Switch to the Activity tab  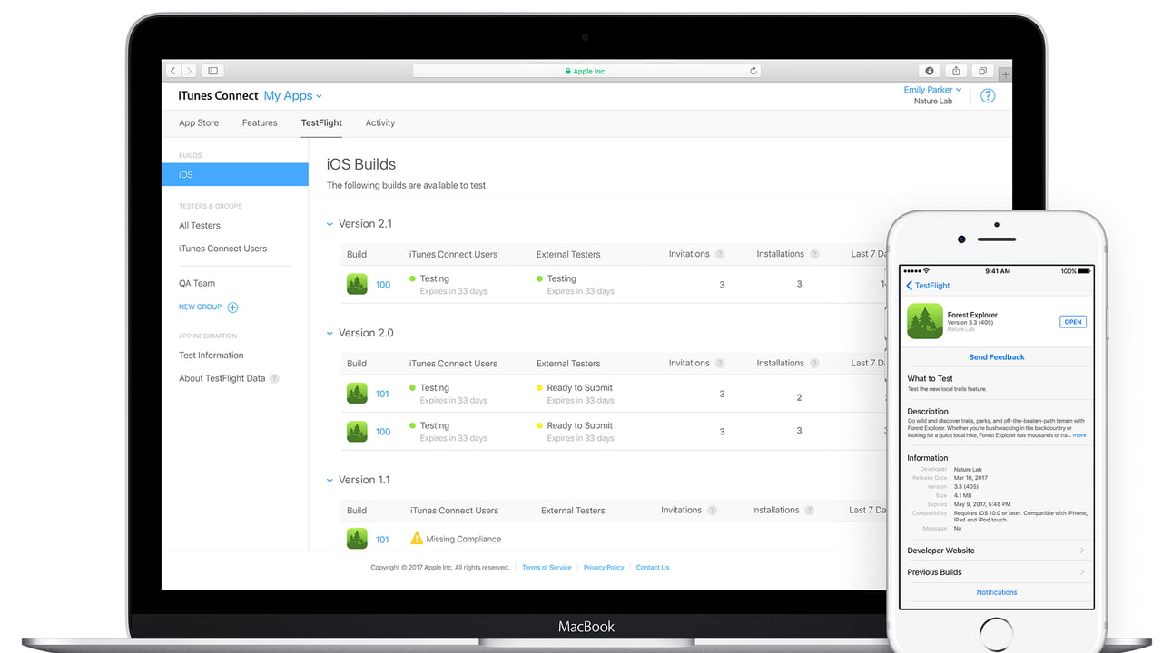pos(380,123)
